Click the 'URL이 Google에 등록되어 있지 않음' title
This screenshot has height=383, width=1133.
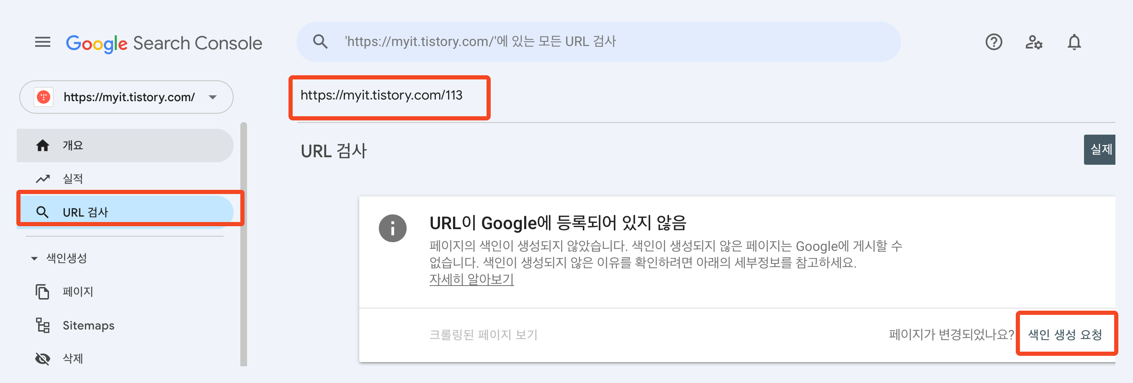tap(558, 223)
